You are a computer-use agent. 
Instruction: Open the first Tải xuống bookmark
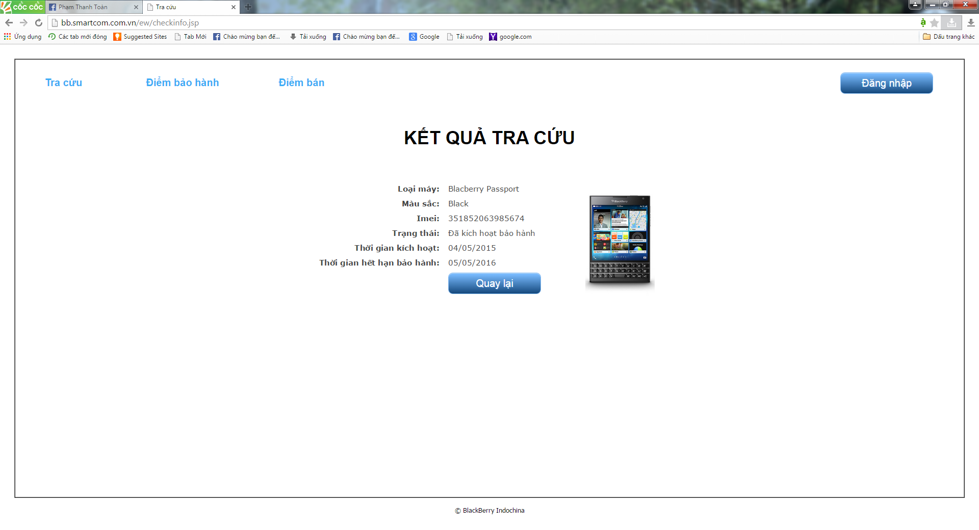(308, 37)
